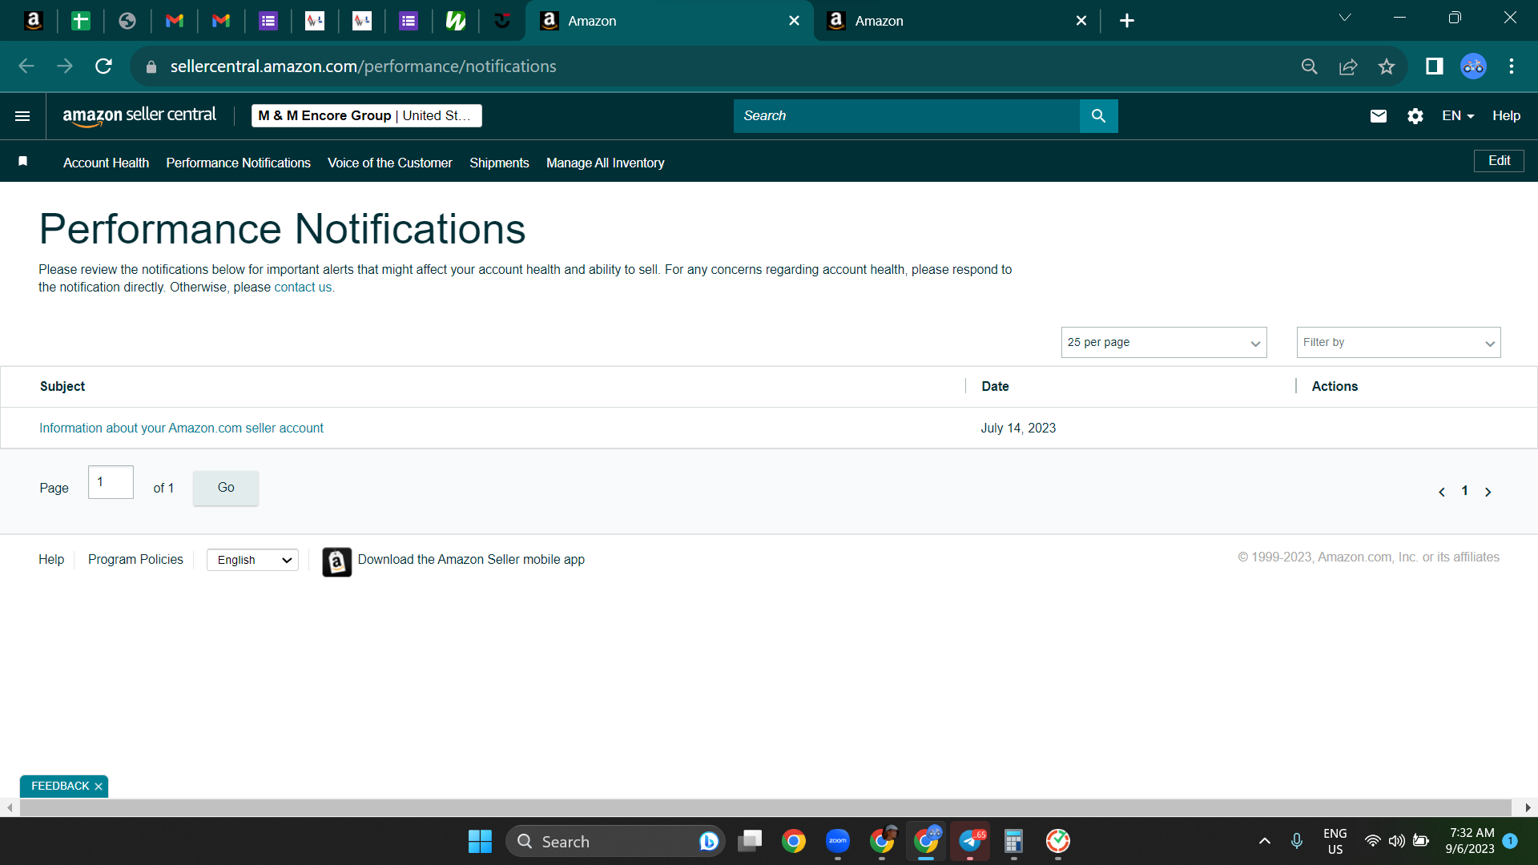This screenshot has height=865, width=1538.
Task: Open a new browser tab
Action: (1127, 21)
